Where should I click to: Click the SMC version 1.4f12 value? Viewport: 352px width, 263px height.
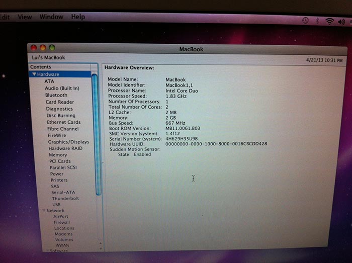tap(172, 134)
